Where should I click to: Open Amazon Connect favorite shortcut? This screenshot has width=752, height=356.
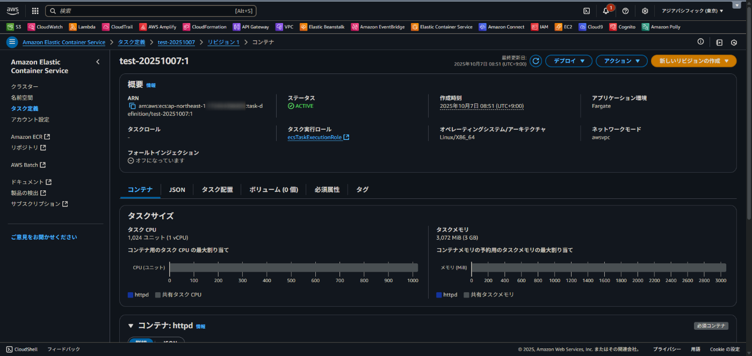click(502, 27)
